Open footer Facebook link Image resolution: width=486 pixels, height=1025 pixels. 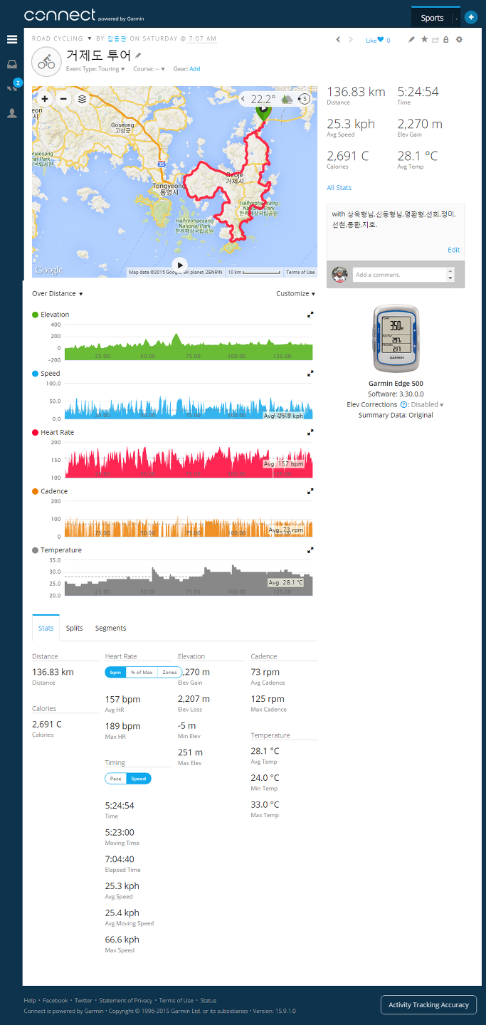[56, 1000]
